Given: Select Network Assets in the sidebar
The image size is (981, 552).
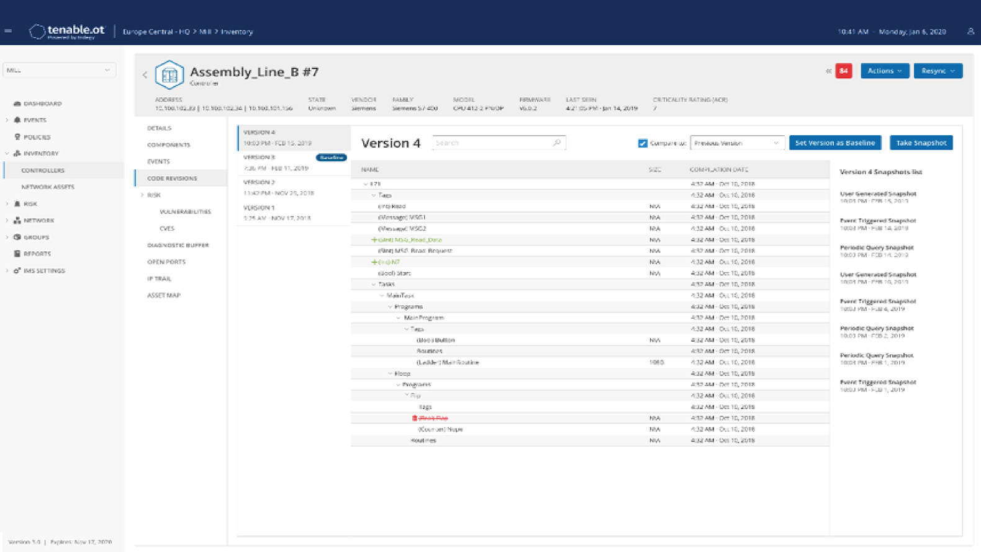Looking at the screenshot, I should click(x=48, y=187).
